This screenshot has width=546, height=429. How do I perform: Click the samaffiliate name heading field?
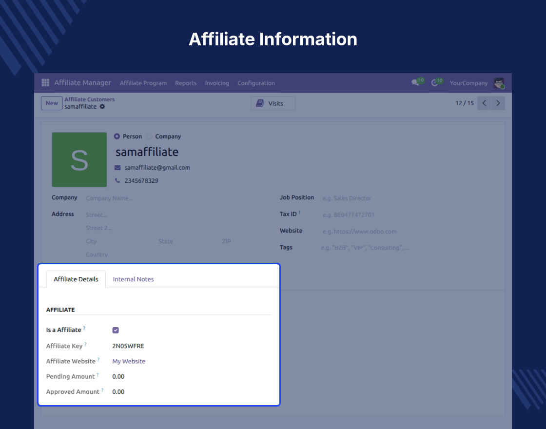(147, 152)
